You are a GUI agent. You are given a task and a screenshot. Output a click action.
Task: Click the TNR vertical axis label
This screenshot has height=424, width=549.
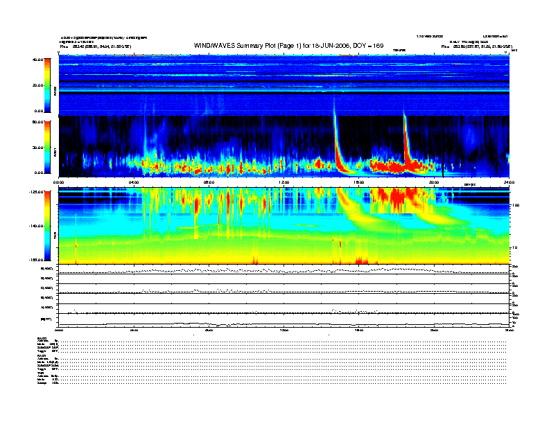tap(55, 237)
